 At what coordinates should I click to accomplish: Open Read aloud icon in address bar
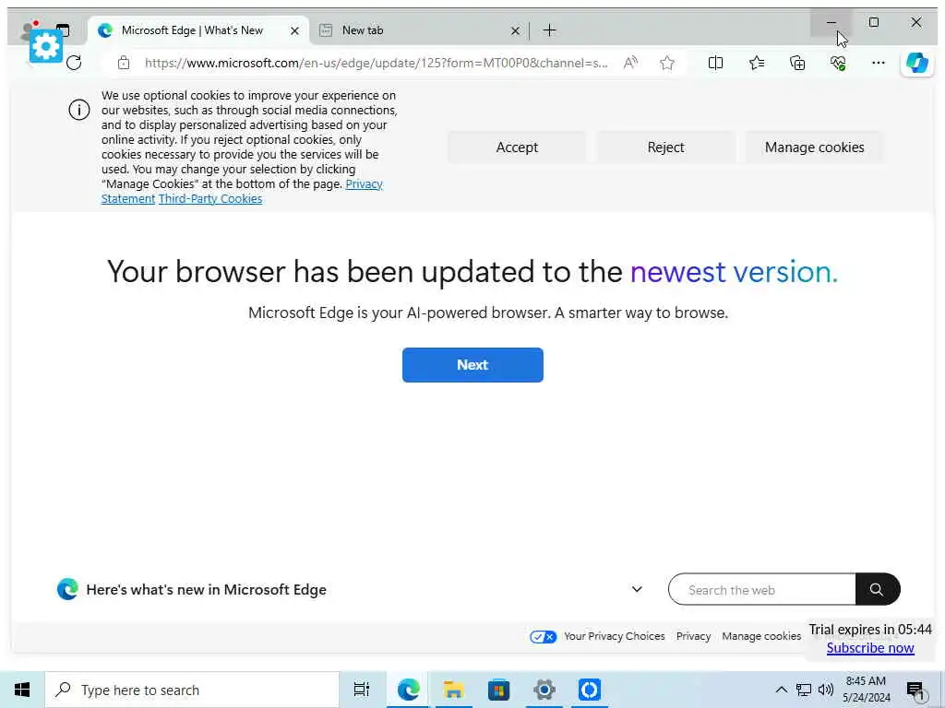pyautogui.click(x=630, y=63)
